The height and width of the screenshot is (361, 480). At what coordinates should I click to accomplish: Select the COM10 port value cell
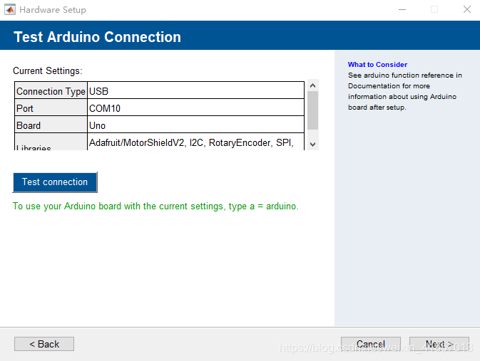pos(195,108)
